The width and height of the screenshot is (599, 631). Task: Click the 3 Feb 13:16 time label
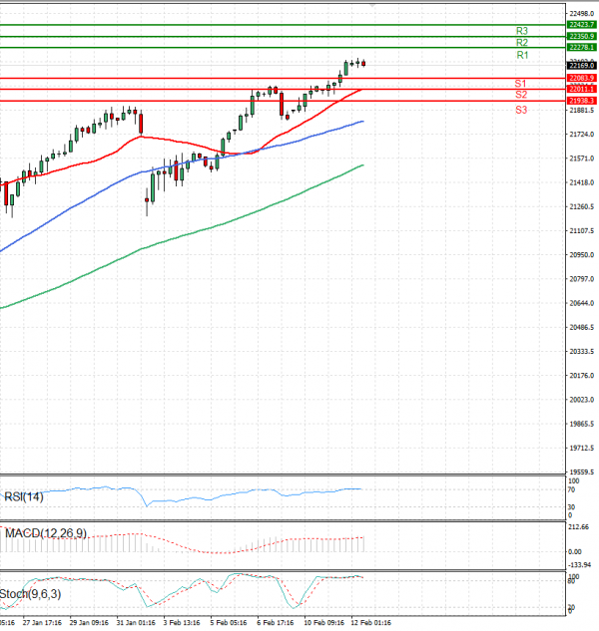click(x=182, y=623)
